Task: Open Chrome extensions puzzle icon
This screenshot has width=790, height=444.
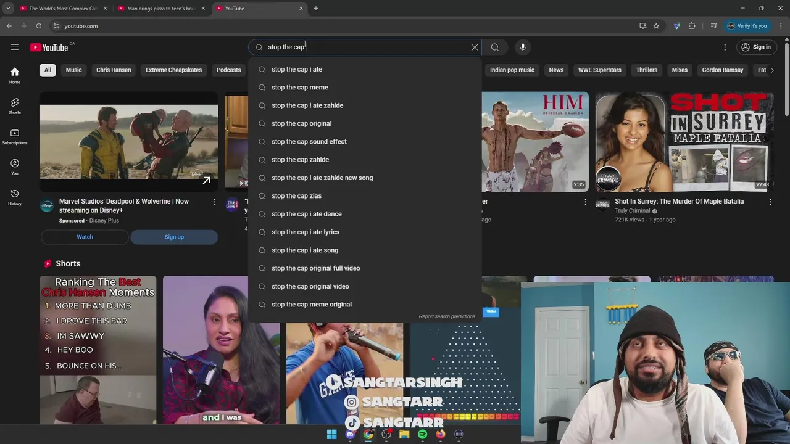Action: [x=692, y=26]
